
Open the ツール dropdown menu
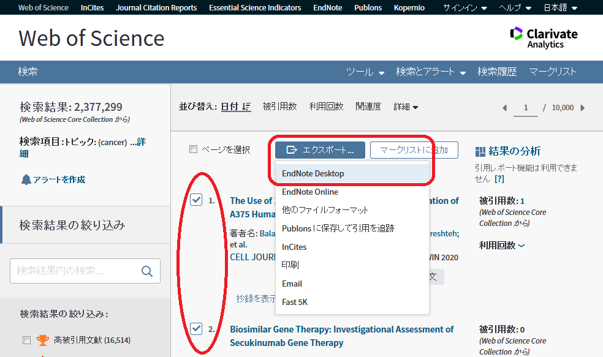[365, 72]
